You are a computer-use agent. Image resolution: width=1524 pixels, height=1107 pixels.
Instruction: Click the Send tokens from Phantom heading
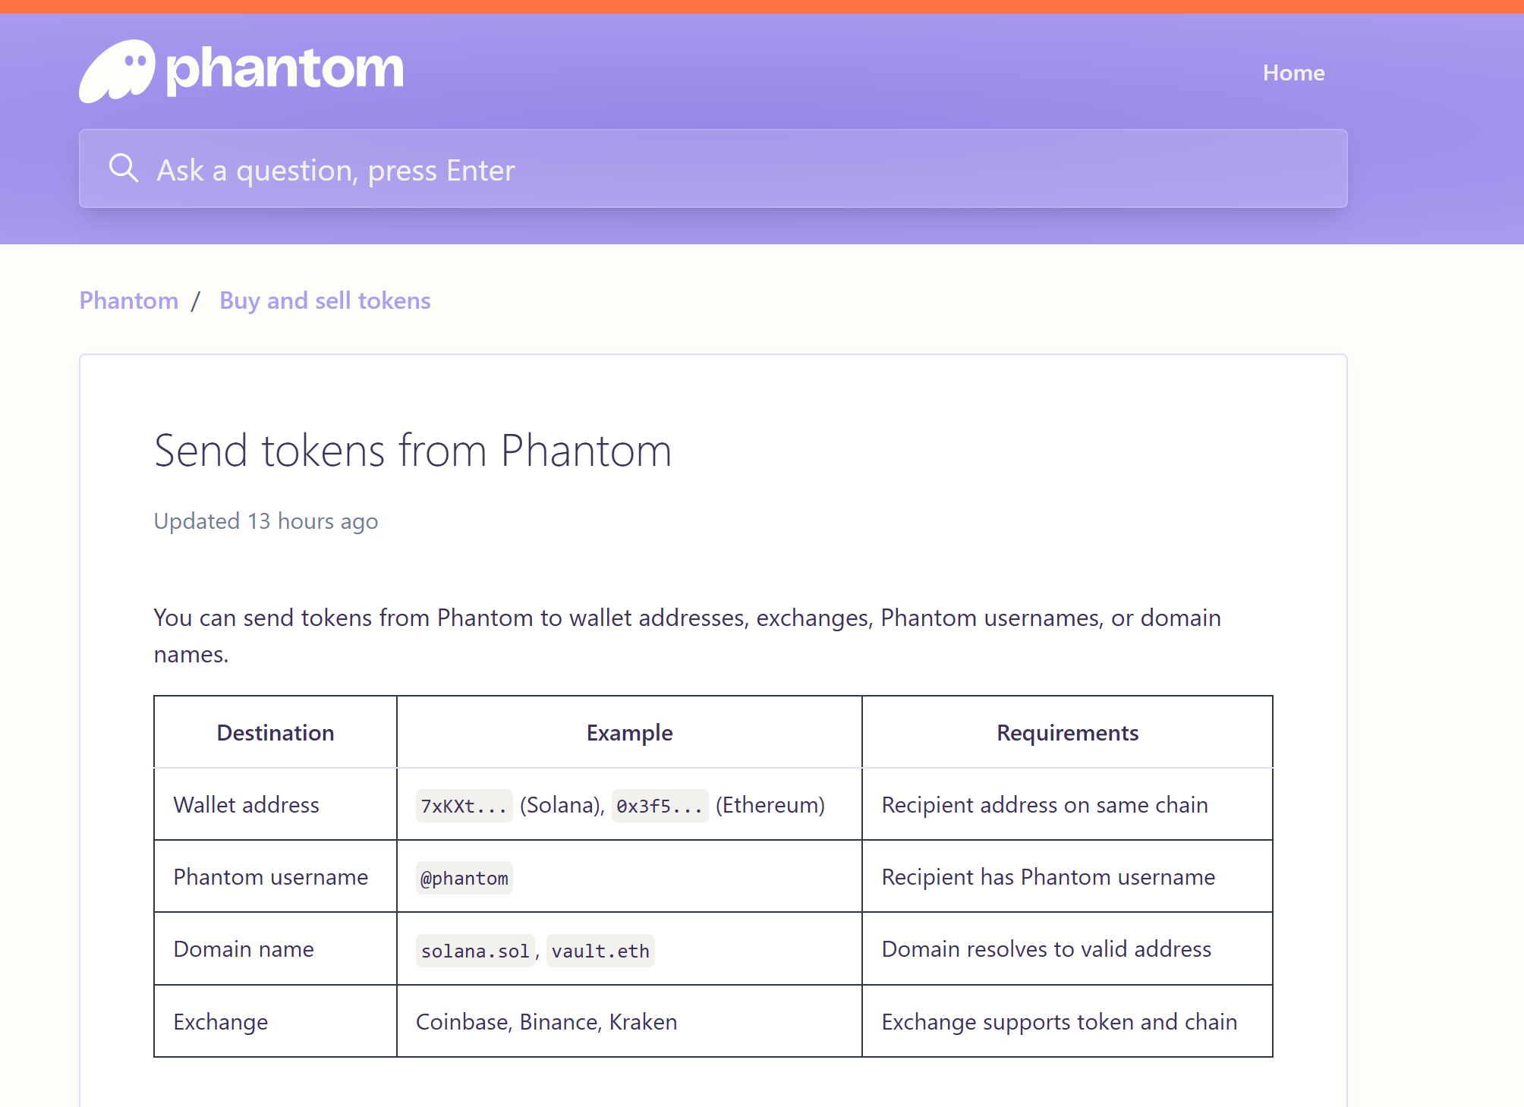point(413,451)
